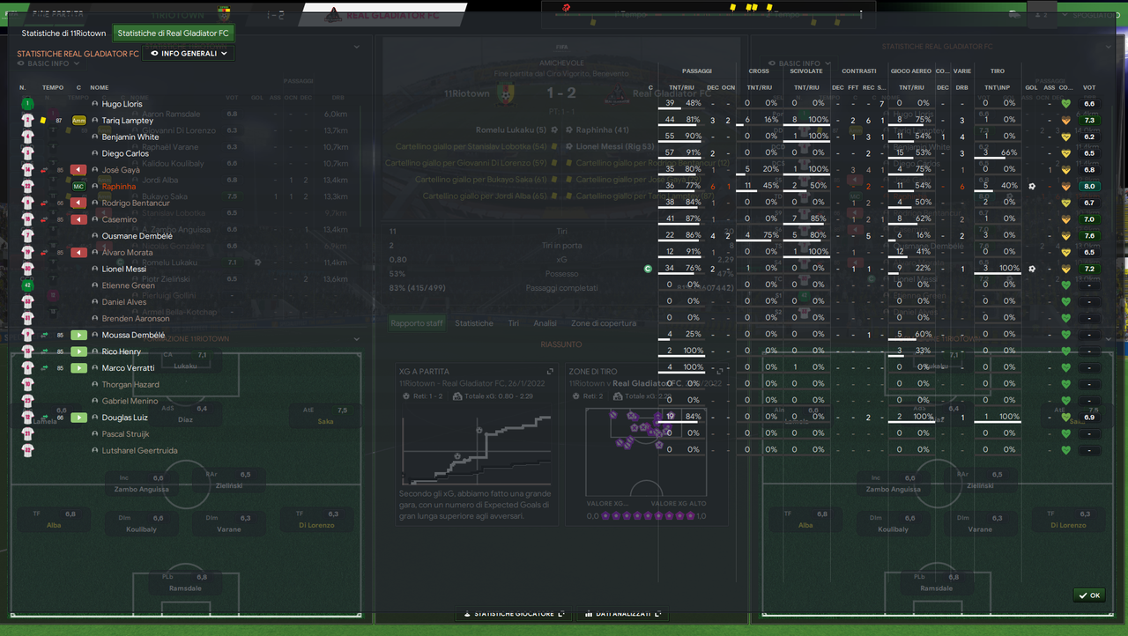Open Lionel Messi's player name link

click(124, 270)
